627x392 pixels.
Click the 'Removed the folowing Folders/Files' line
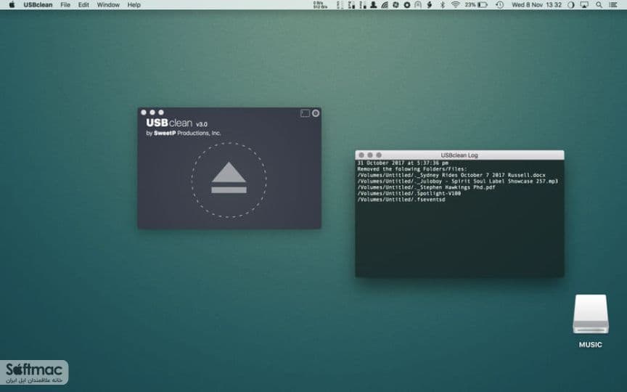412,169
